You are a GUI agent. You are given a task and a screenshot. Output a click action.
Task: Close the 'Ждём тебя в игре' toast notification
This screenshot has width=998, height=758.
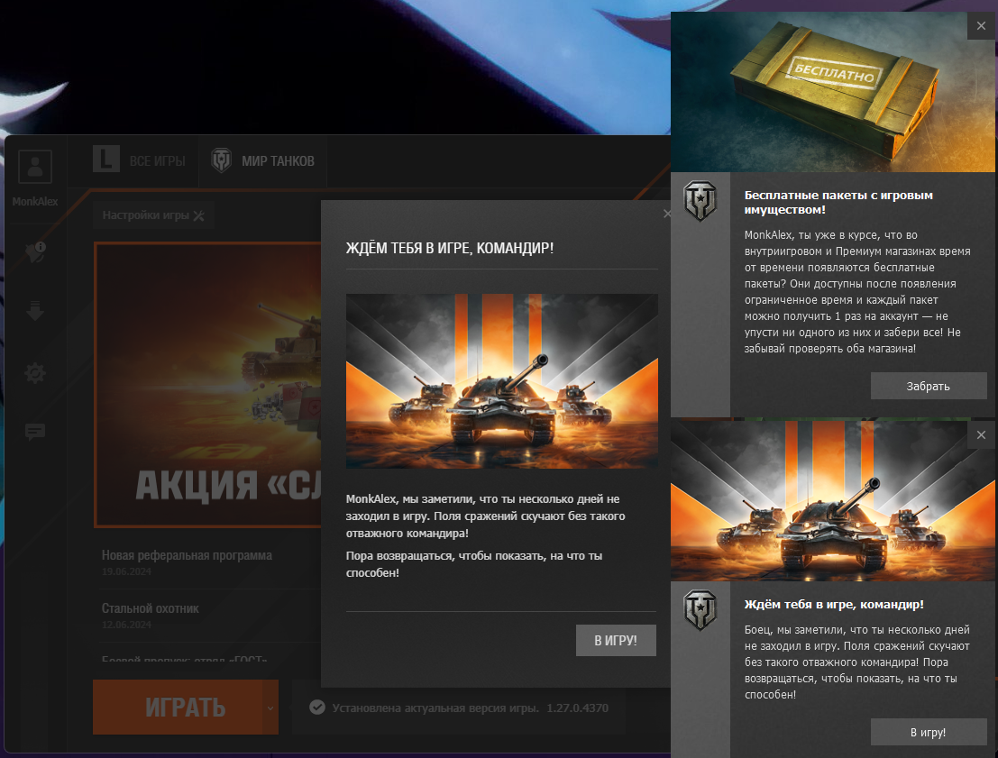tap(981, 434)
